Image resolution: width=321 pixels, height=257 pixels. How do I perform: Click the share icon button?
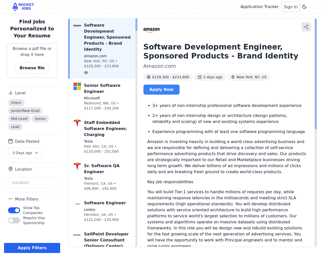click(306, 27)
